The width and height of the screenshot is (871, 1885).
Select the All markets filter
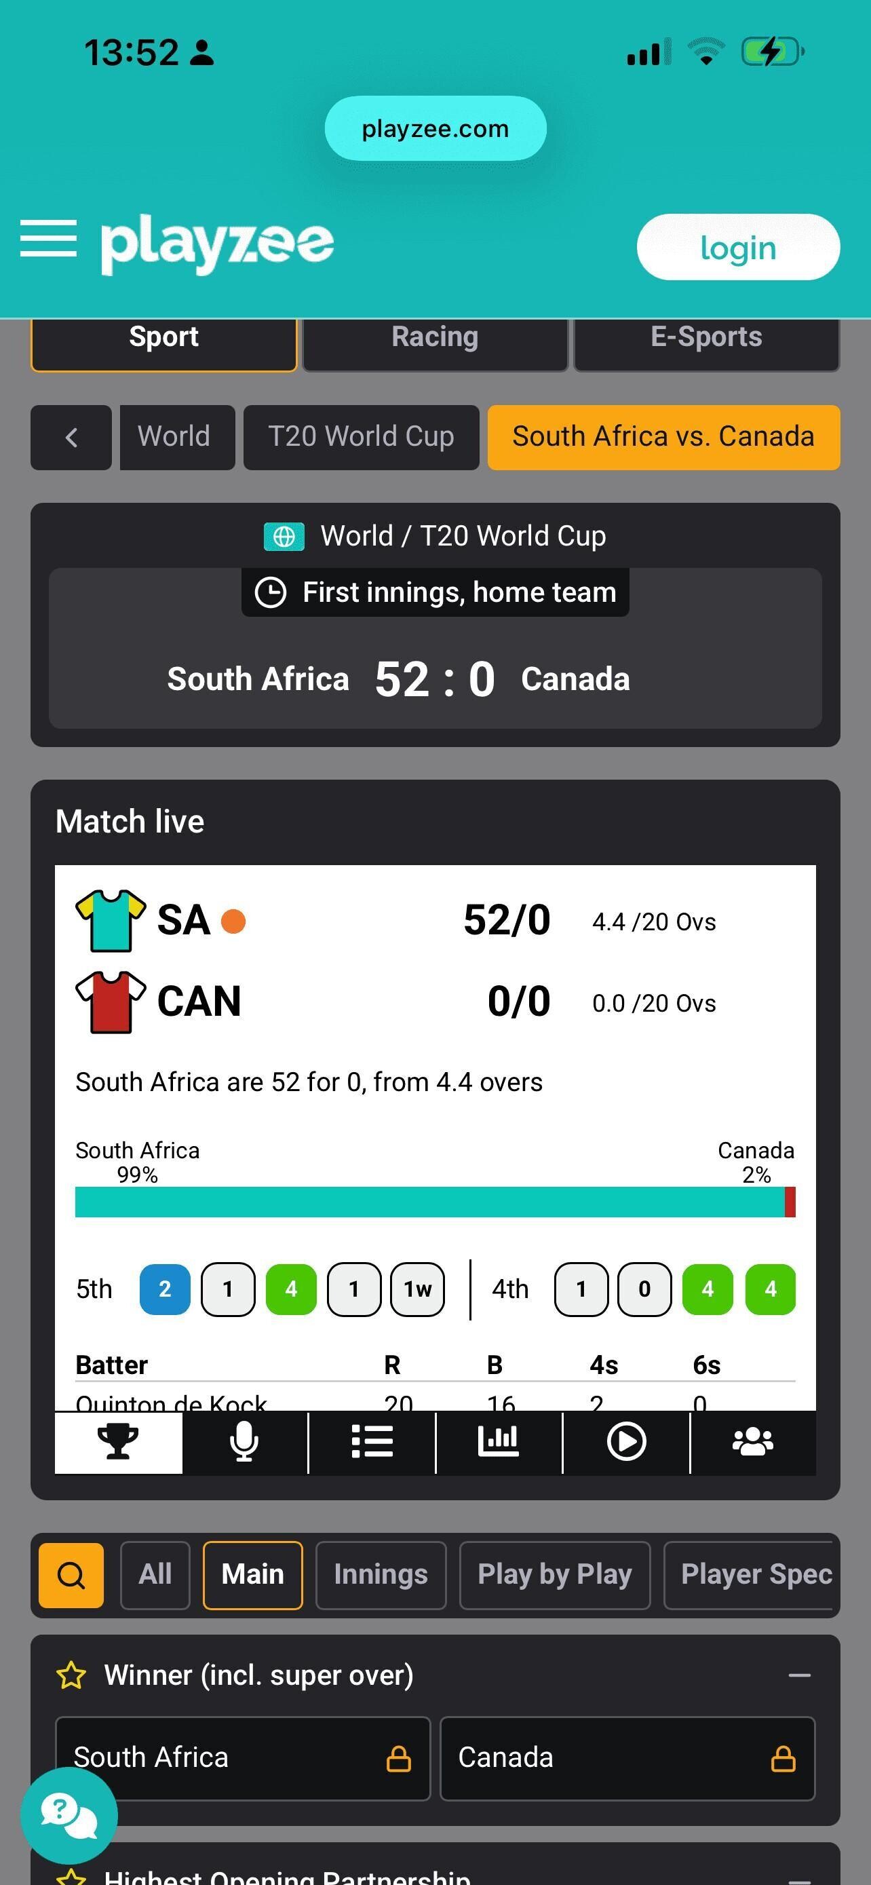tap(155, 1575)
